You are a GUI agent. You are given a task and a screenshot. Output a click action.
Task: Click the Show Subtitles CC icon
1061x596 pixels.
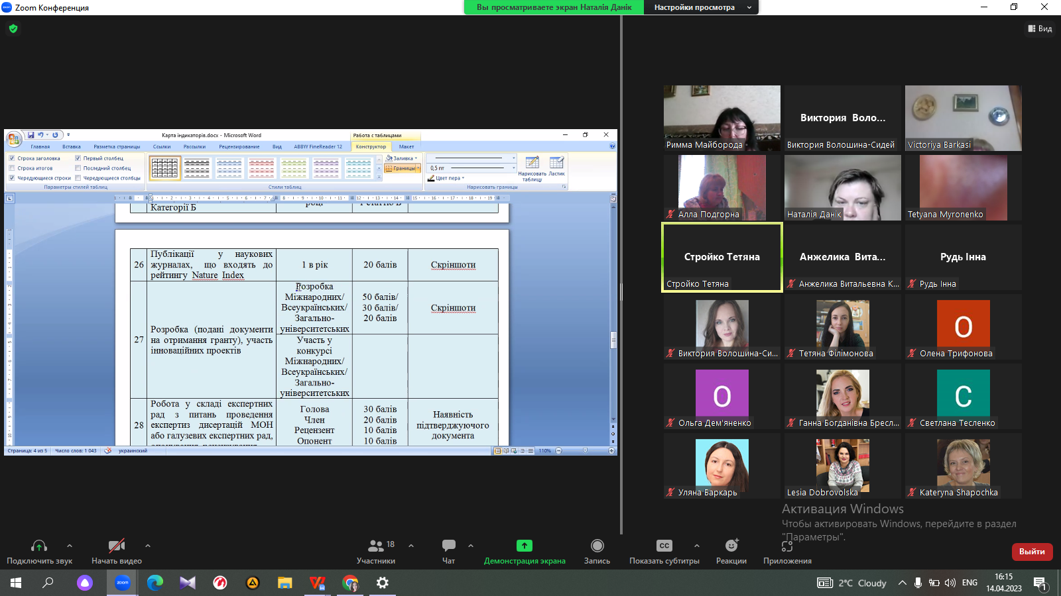click(664, 546)
